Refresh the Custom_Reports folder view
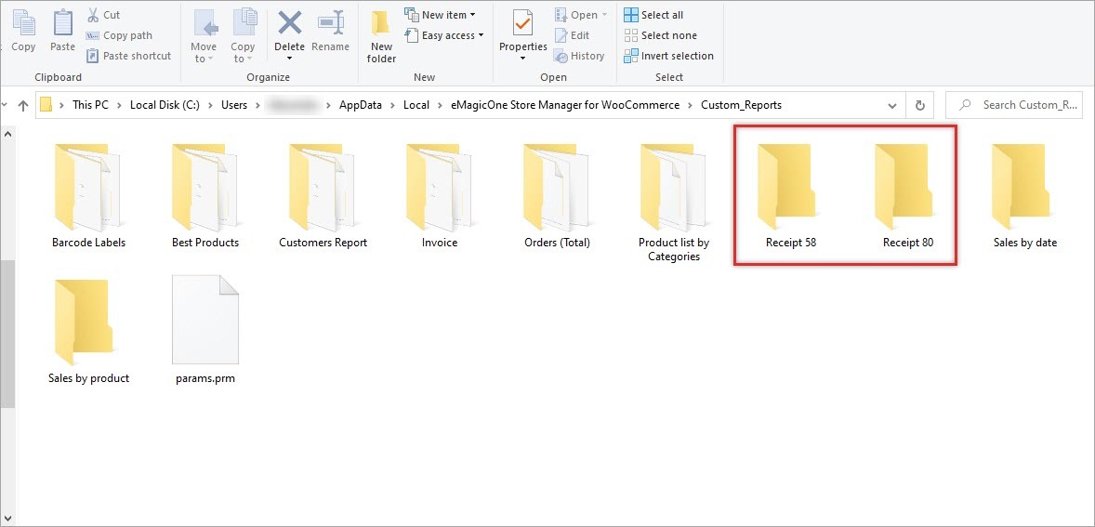1095x527 pixels. click(x=920, y=105)
